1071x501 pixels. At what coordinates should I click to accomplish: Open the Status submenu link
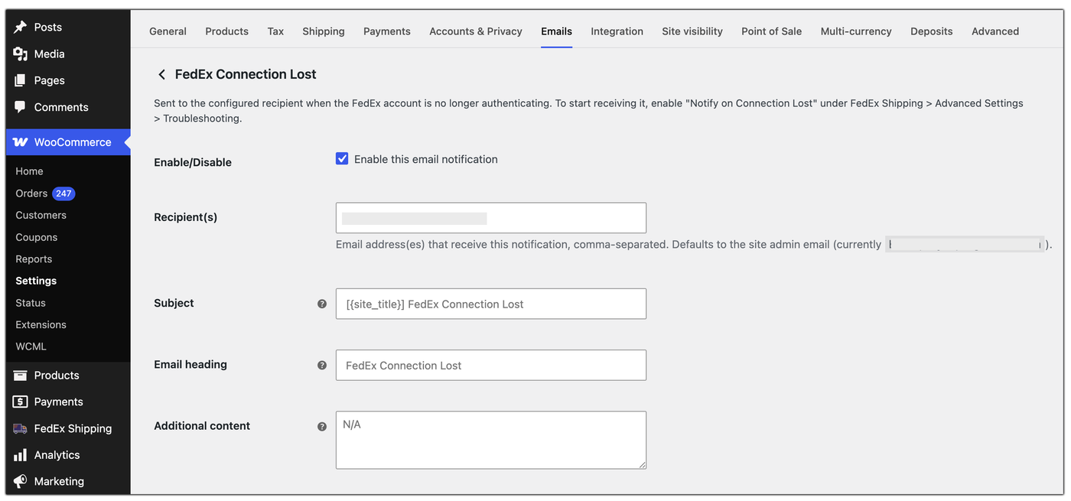click(31, 303)
